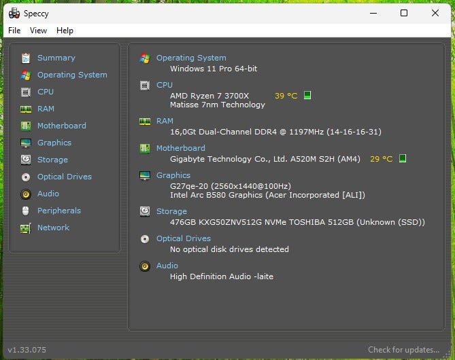Click Storage heading link in summary
Viewport: 455px width, 360px height.
click(171, 211)
